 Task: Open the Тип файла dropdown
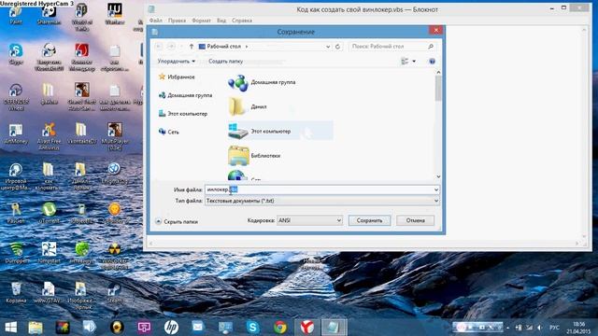(321, 201)
